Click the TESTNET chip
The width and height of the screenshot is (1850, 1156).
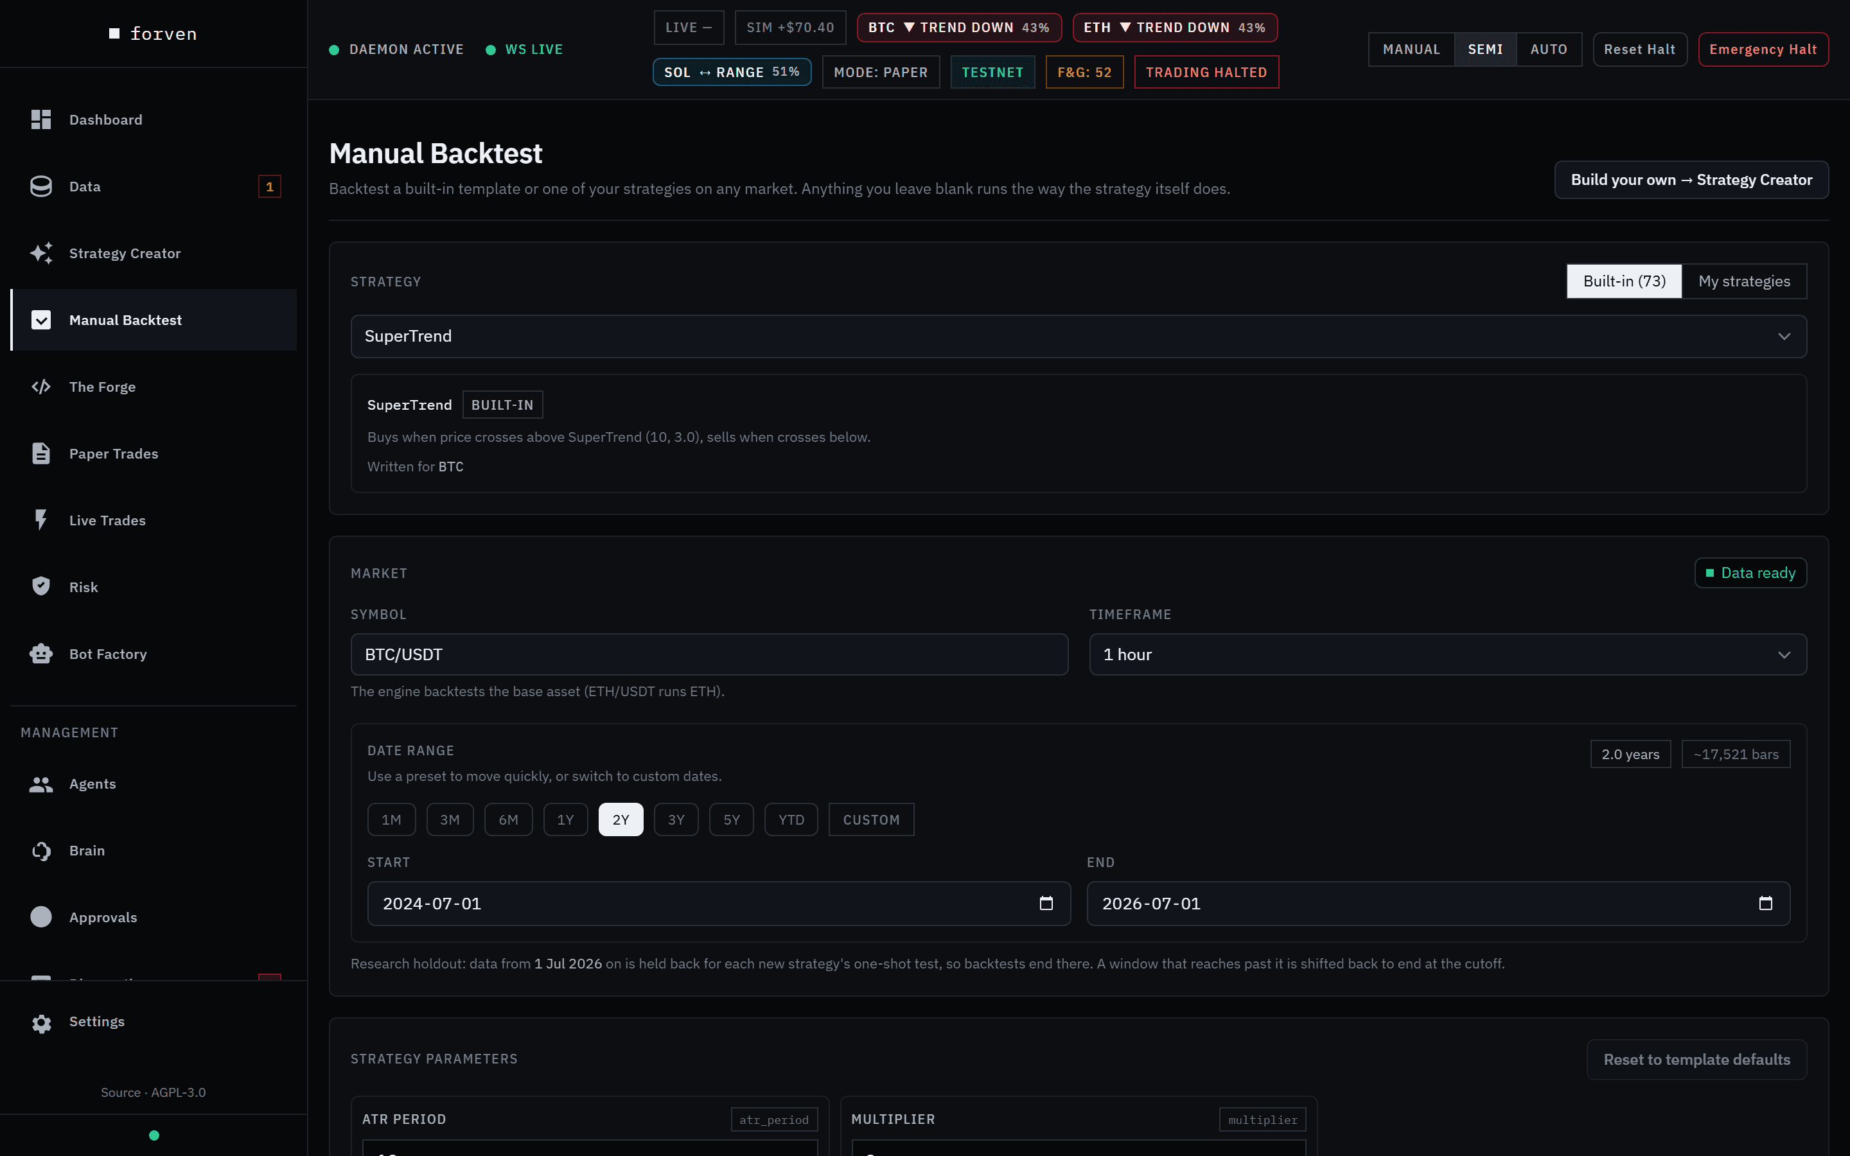pos(992,72)
